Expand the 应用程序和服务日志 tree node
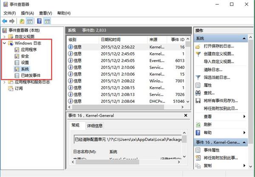 click(x=4, y=82)
